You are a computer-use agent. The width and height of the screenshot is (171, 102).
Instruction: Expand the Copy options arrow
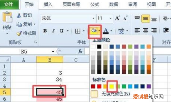point(34,24)
